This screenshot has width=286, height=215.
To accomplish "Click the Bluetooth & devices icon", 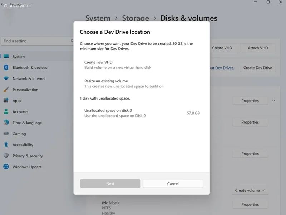I will [x=6, y=67].
